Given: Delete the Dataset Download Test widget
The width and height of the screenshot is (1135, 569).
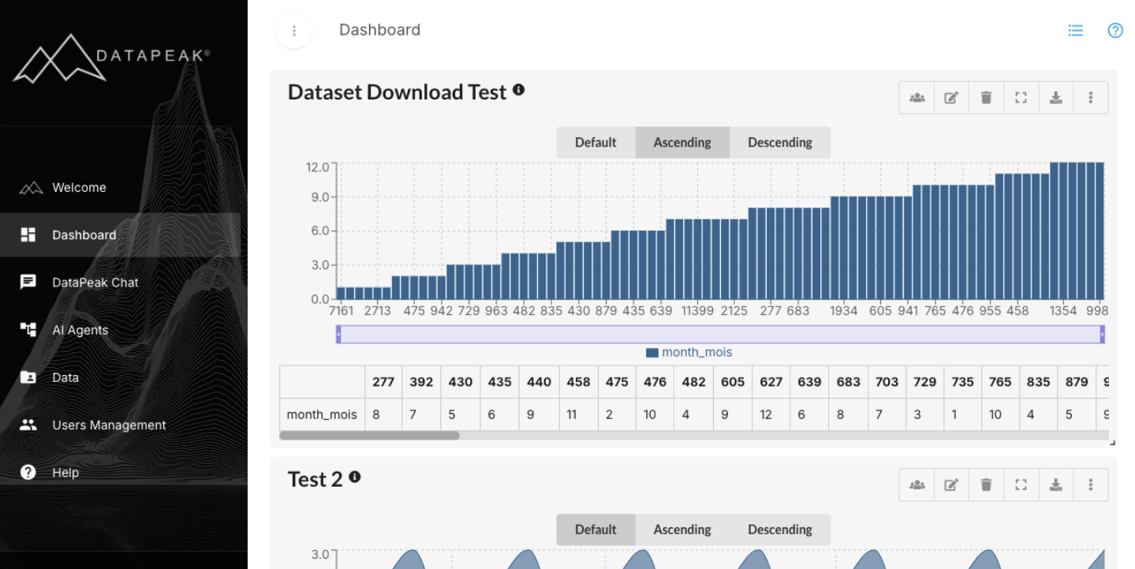Looking at the screenshot, I should pos(985,97).
